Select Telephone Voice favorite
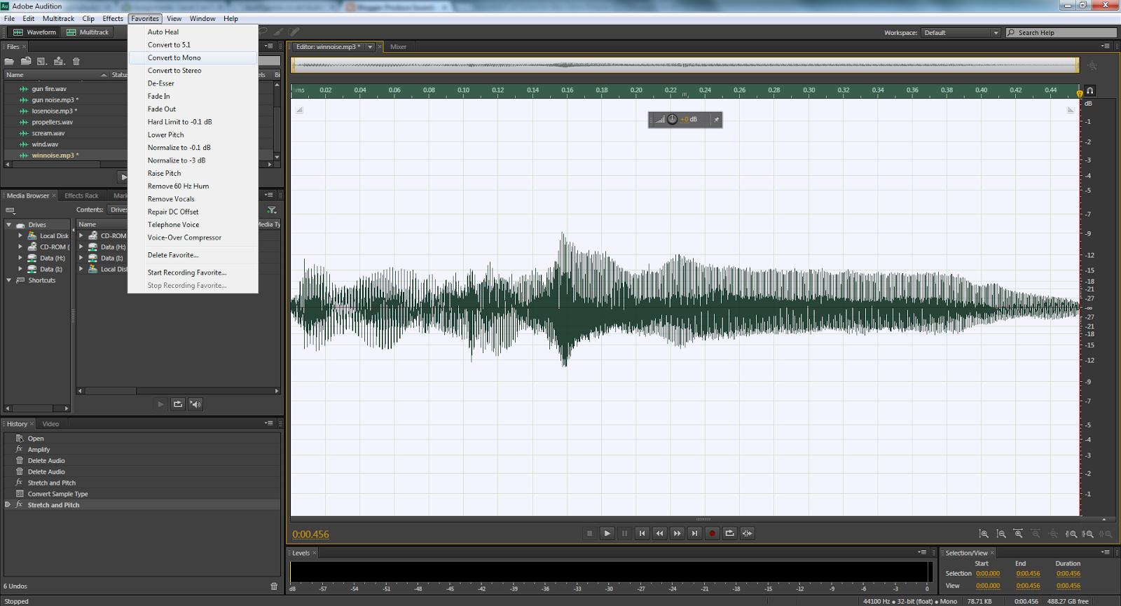The width and height of the screenshot is (1121, 606). [x=193, y=225]
